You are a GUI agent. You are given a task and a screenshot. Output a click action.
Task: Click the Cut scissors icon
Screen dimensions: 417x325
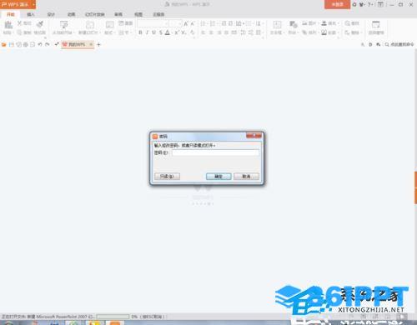pos(19,23)
